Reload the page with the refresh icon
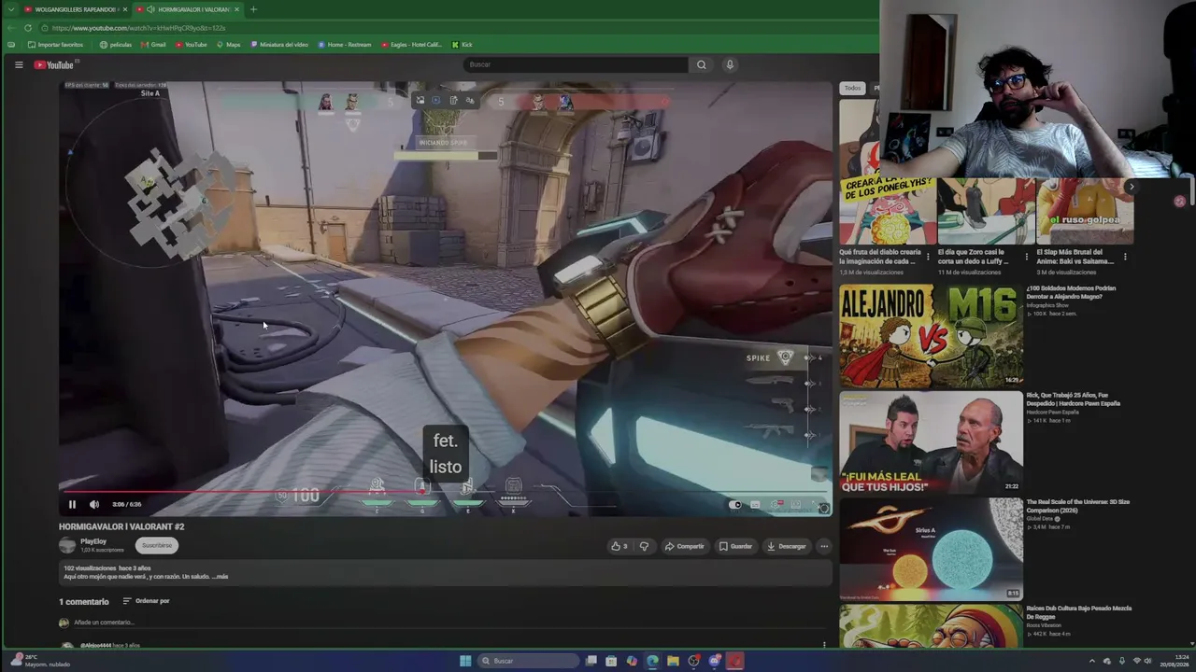The image size is (1196, 672). (28, 28)
